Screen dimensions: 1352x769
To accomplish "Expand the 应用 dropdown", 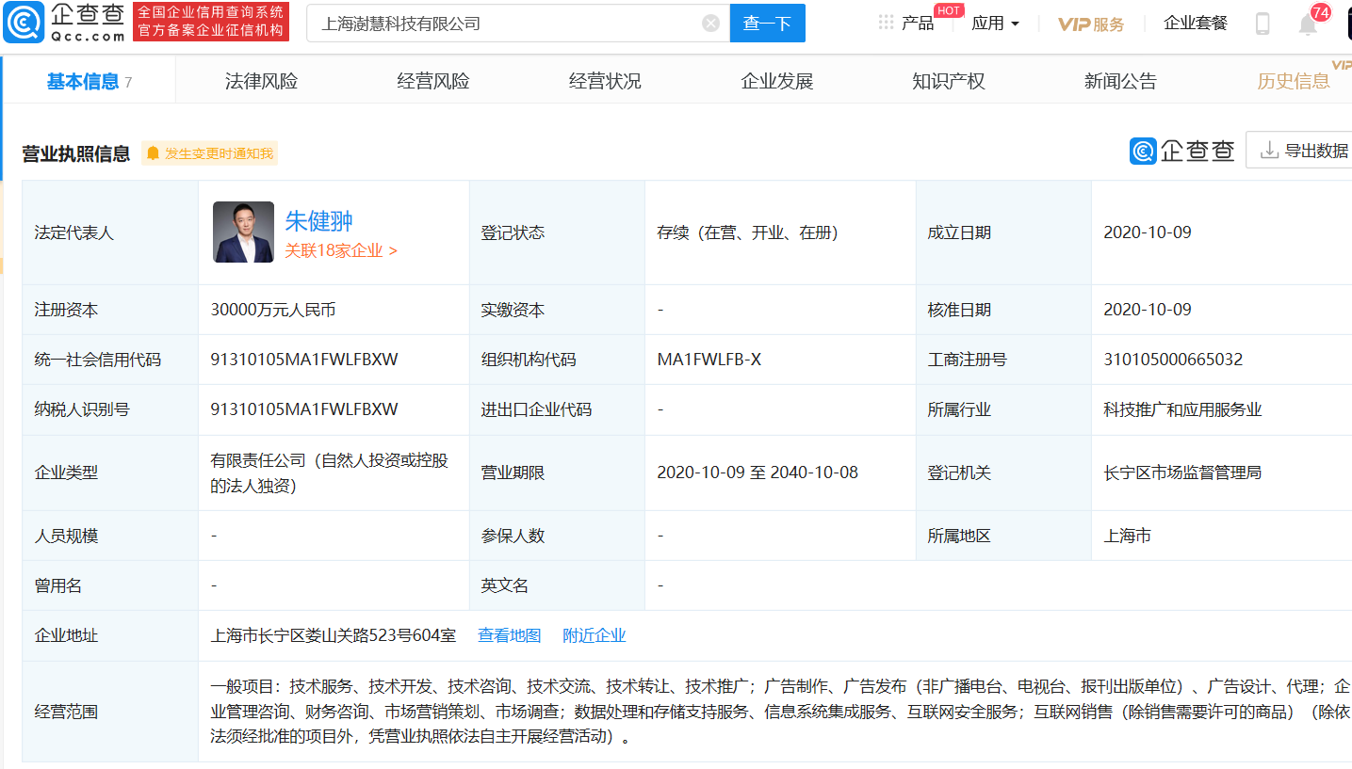I will [995, 22].
